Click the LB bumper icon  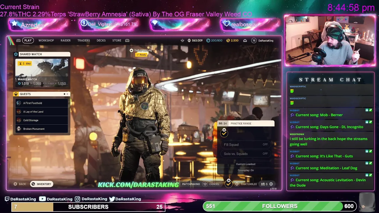point(18,41)
